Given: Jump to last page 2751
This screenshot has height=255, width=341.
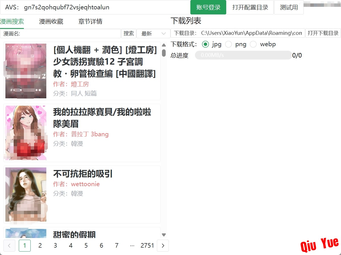Looking at the screenshot, I should (x=147, y=246).
